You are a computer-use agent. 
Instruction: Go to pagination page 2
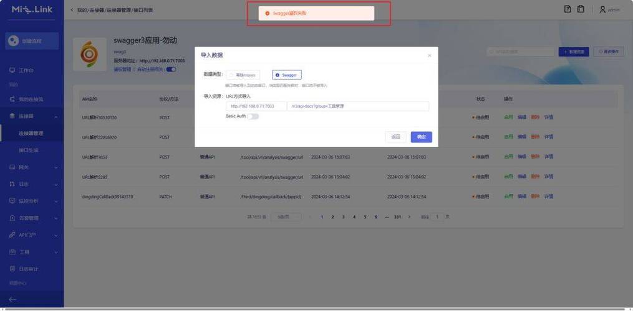click(332, 216)
